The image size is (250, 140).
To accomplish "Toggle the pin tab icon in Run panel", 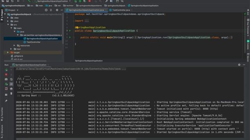I will point(6,101).
